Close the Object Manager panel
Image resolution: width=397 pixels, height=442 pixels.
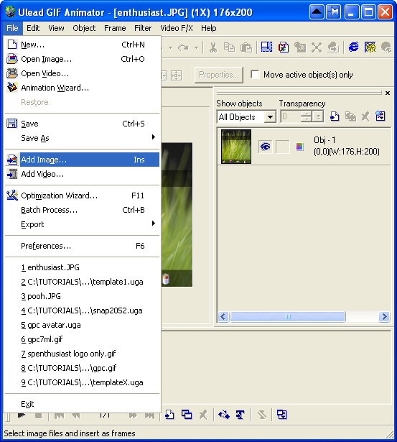[388, 93]
